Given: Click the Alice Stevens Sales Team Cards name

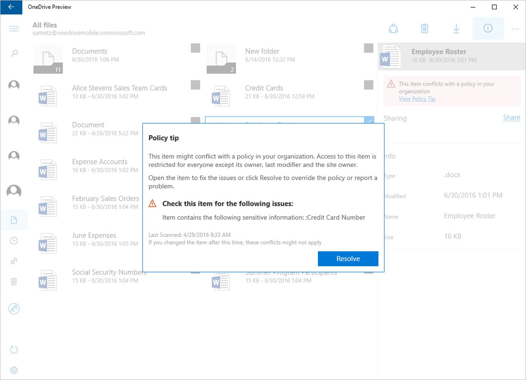Looking at the screenshot, I should tap(119, 88).
